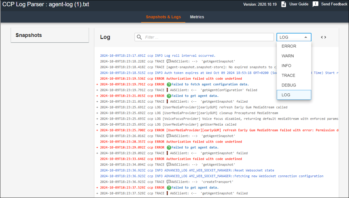Select ERROR from the log level dropdown
Screen dimensions: 349x198
coord(288,46)
